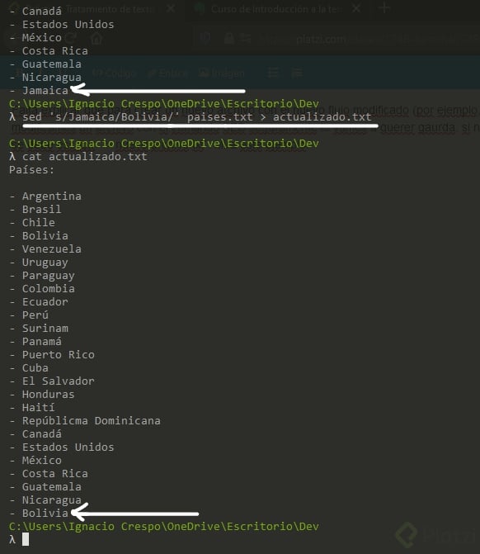Click the browser home icon
Viewport: 480px width, 554px height.
click(96, 38)
